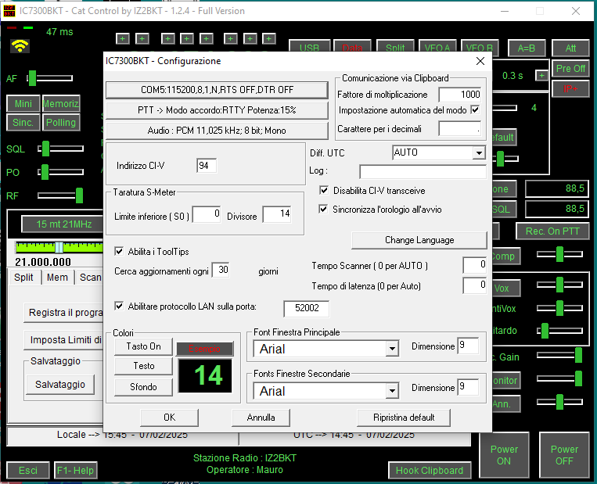The image size is (597, 484).
Task: Click Limite inferiore S0 field
Action: pyautogui.click(x=207, y=214)
